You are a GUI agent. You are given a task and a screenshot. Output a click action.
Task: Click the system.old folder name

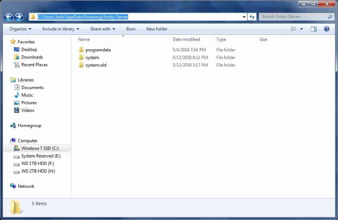pos(96,65)
